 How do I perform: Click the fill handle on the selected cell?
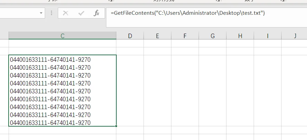click(116, 126)
